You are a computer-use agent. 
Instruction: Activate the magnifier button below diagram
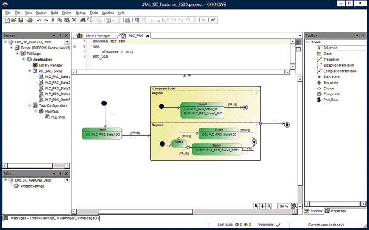click(x=268, y=206)
